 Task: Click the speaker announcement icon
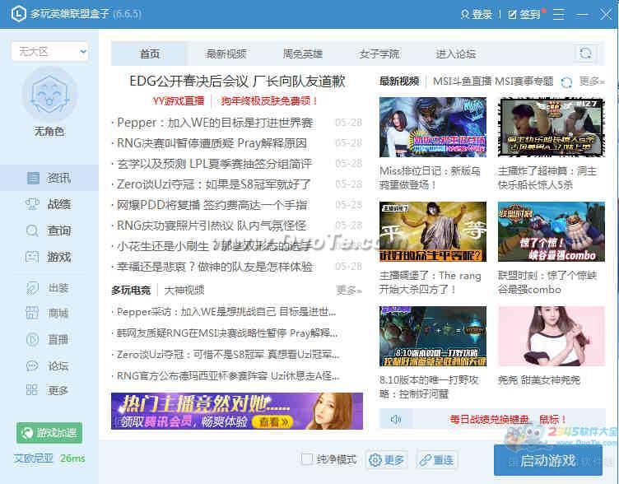click(x=396, y=419)
